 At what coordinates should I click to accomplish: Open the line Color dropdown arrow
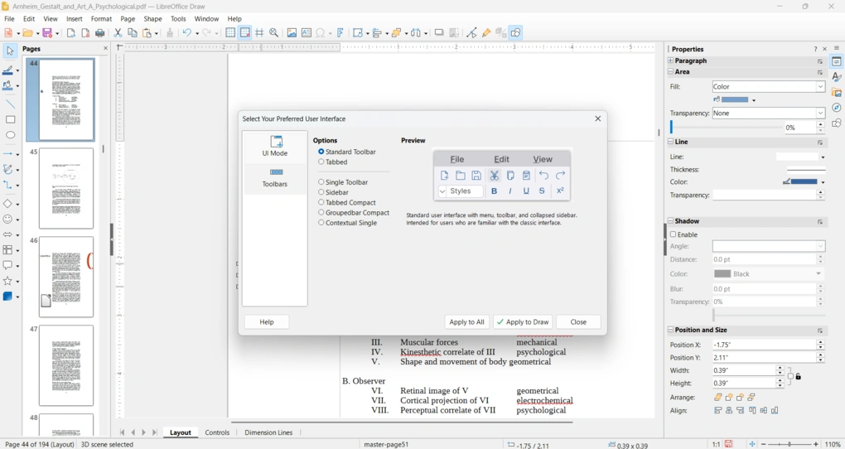pyautogui.click(x=823, y=182)
